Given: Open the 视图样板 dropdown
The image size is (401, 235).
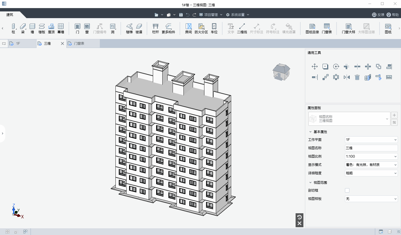Looking at the screenshot, I should click(371, 199).
